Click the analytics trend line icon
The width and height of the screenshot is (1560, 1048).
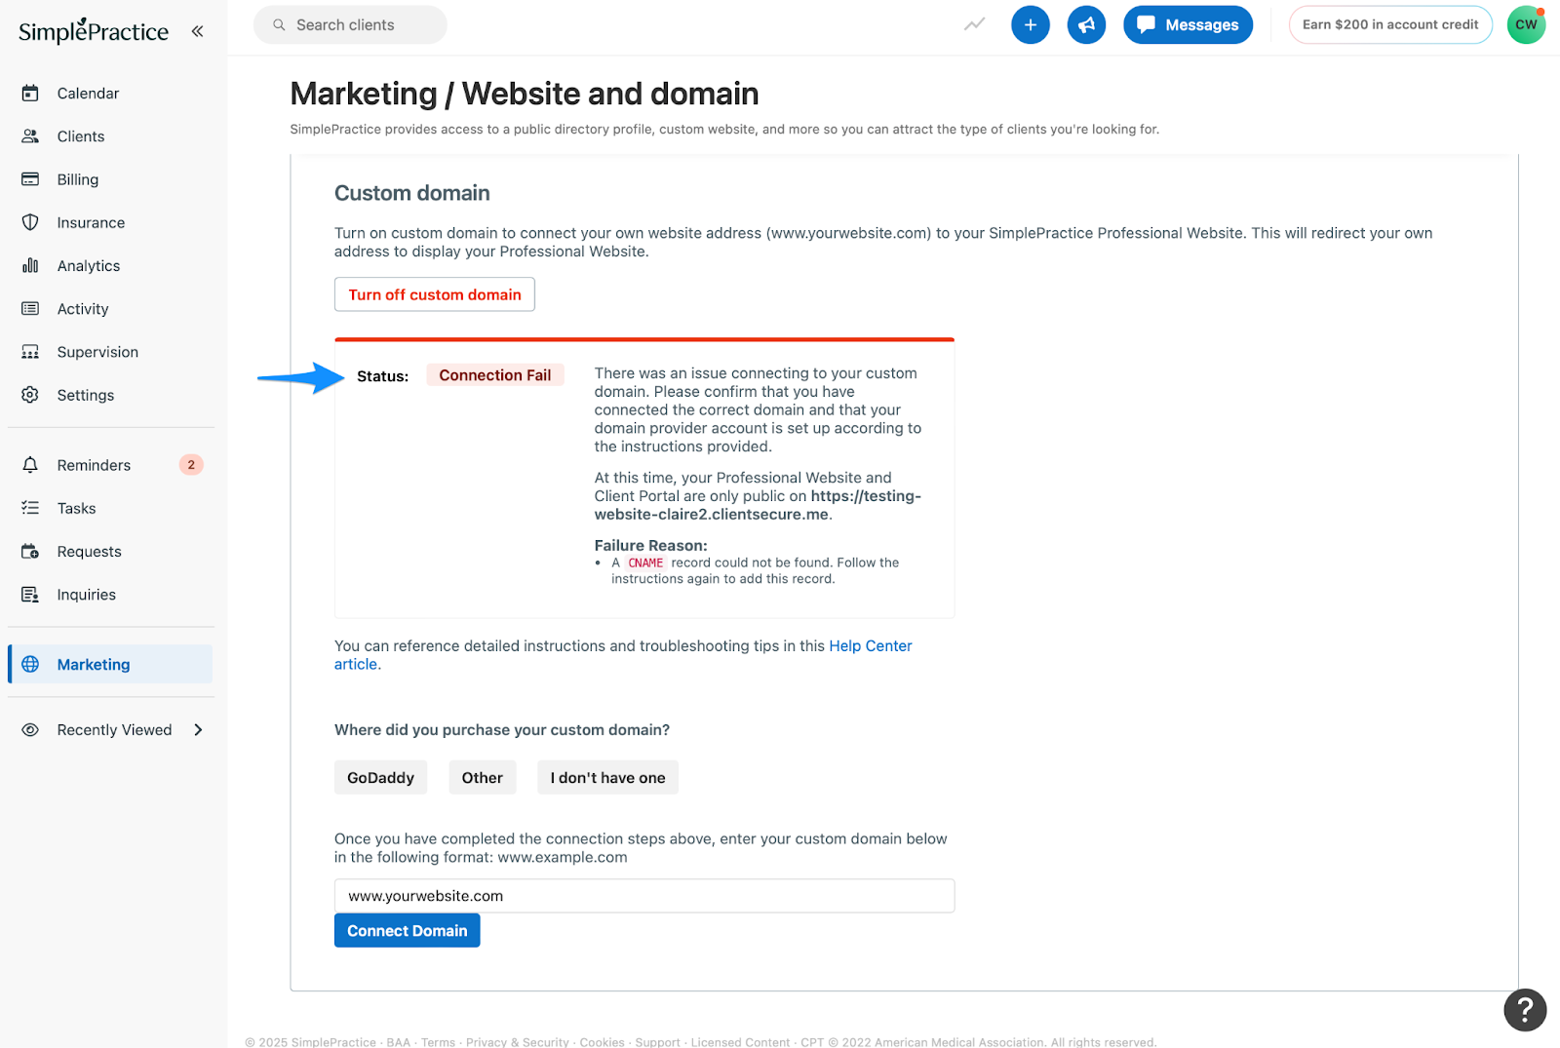tap(974, 25)
